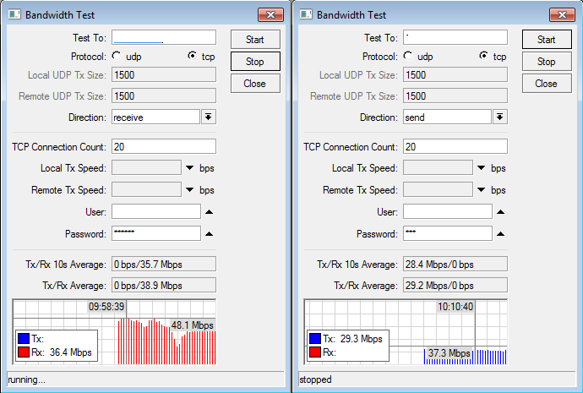Click the left Bandwidth Test window title icon
This screenshot has width=583, height=393.
coord(14,15)
